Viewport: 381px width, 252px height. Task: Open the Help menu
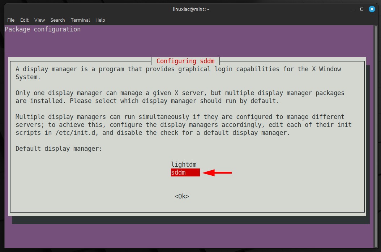coord(100,20)
